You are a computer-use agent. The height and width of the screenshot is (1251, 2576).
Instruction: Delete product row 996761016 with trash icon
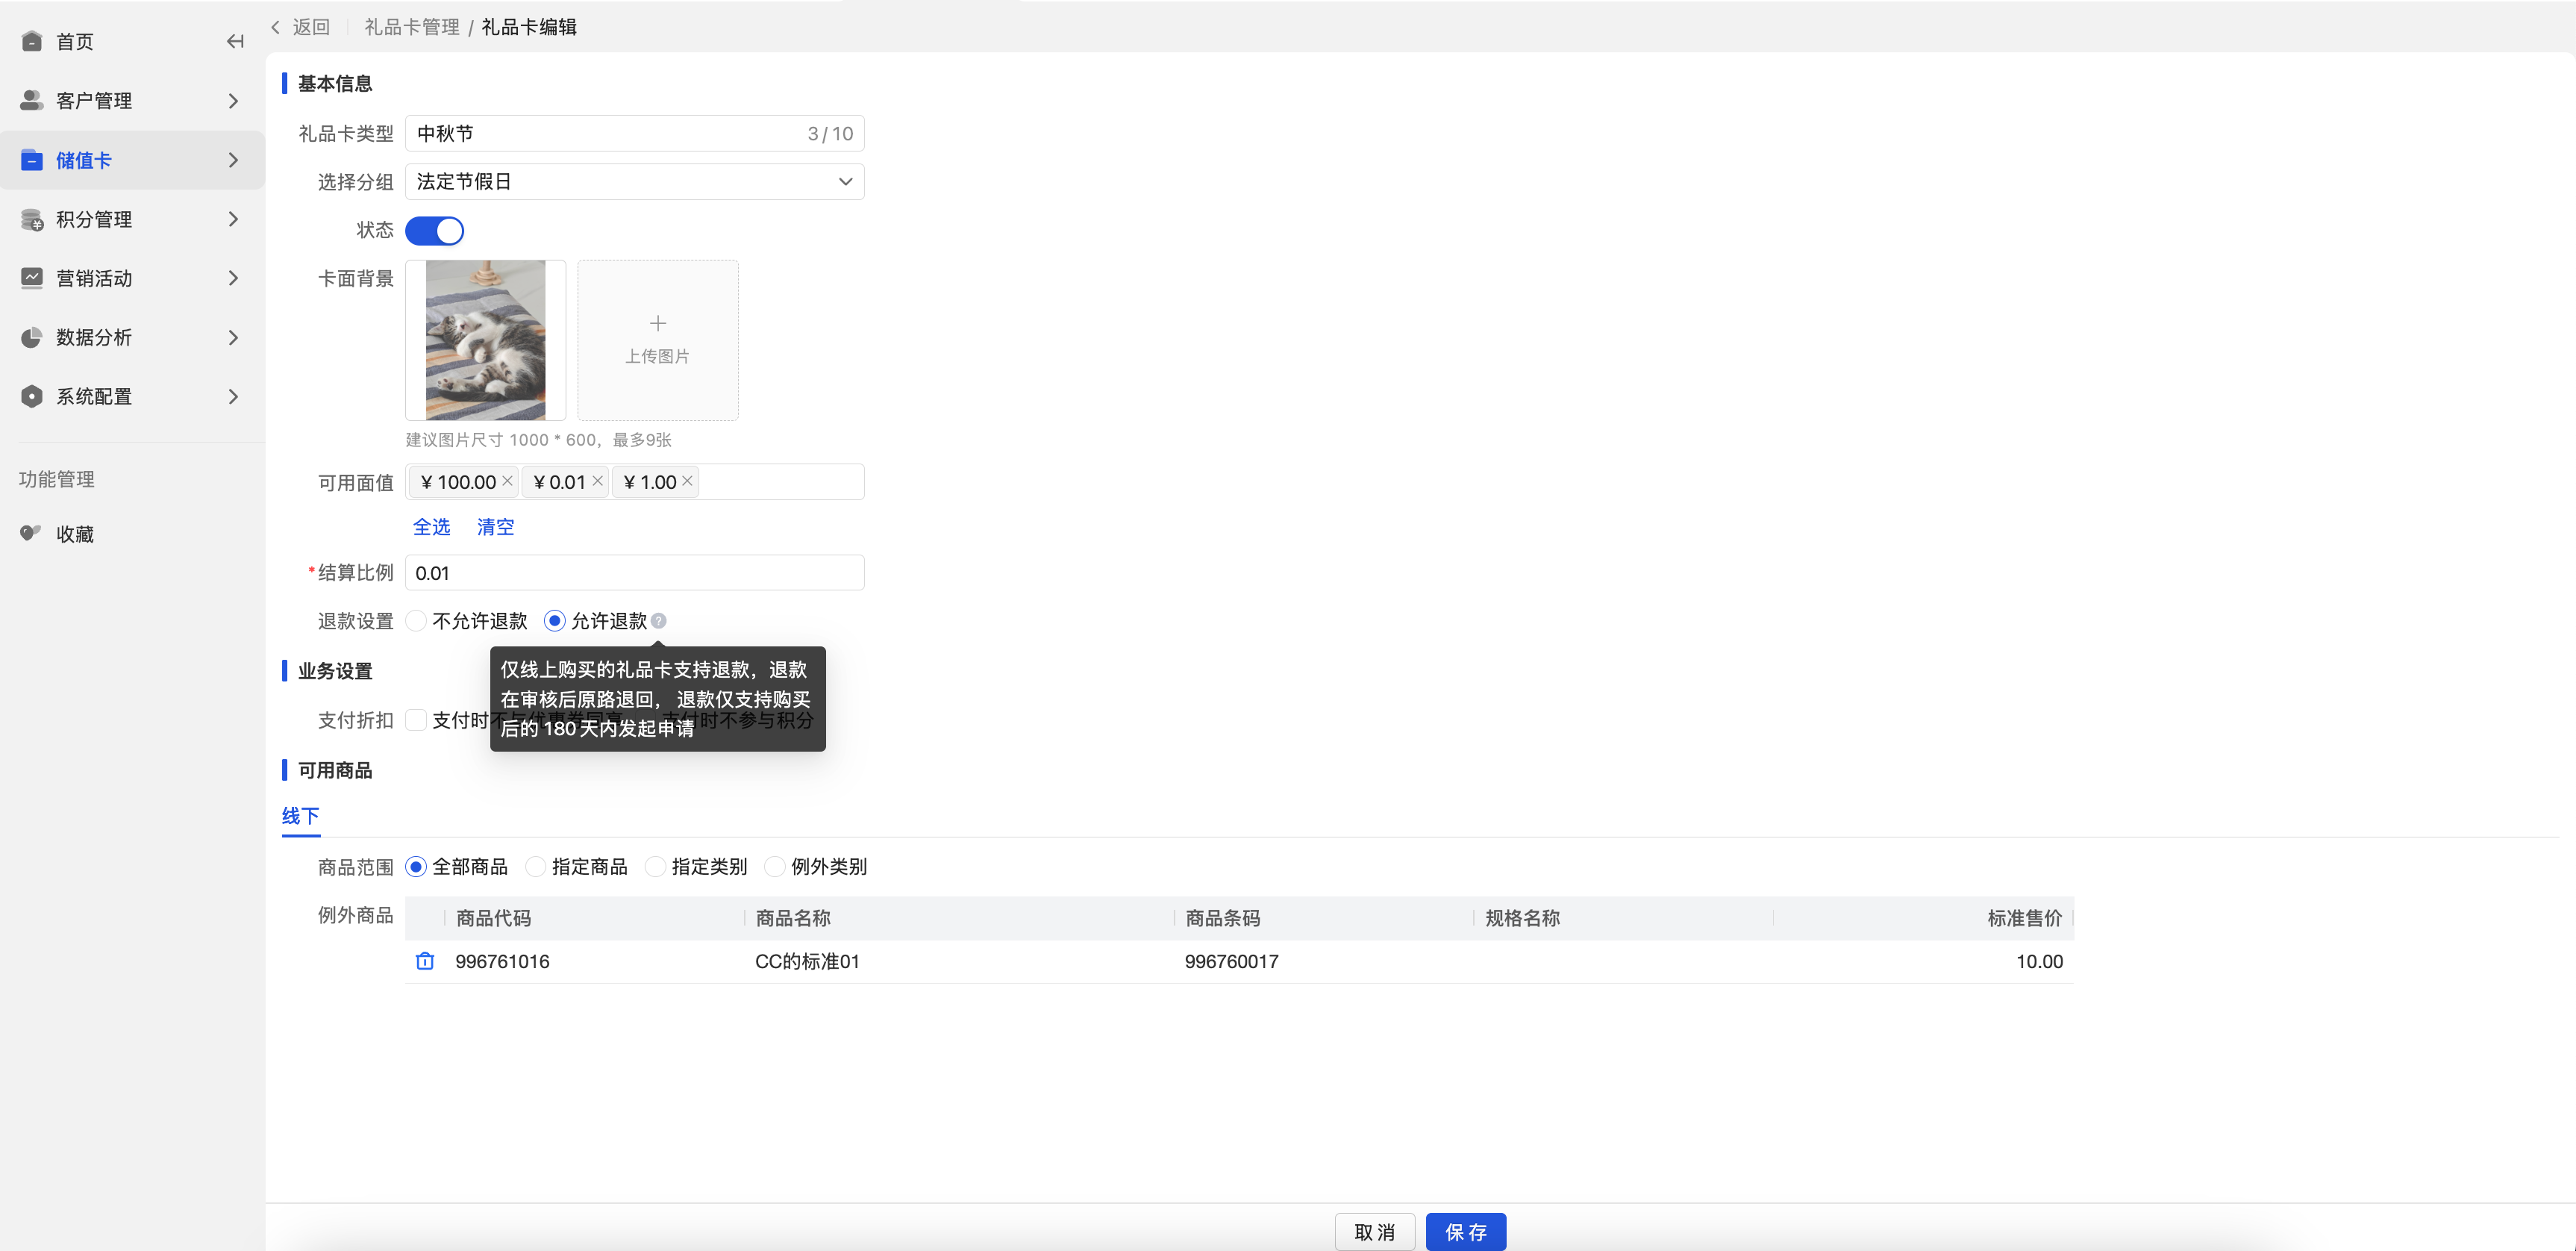[425, 961]
